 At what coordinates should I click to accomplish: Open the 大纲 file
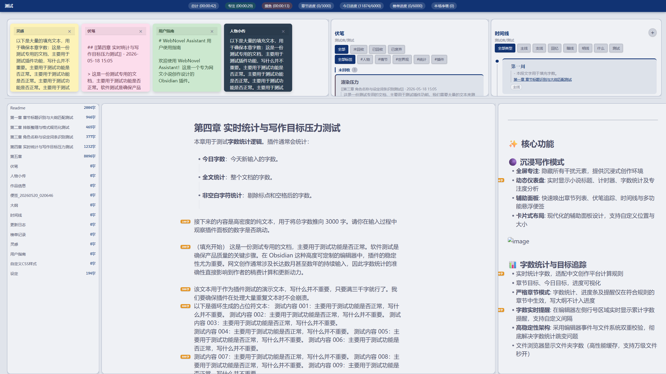[53, 205]
